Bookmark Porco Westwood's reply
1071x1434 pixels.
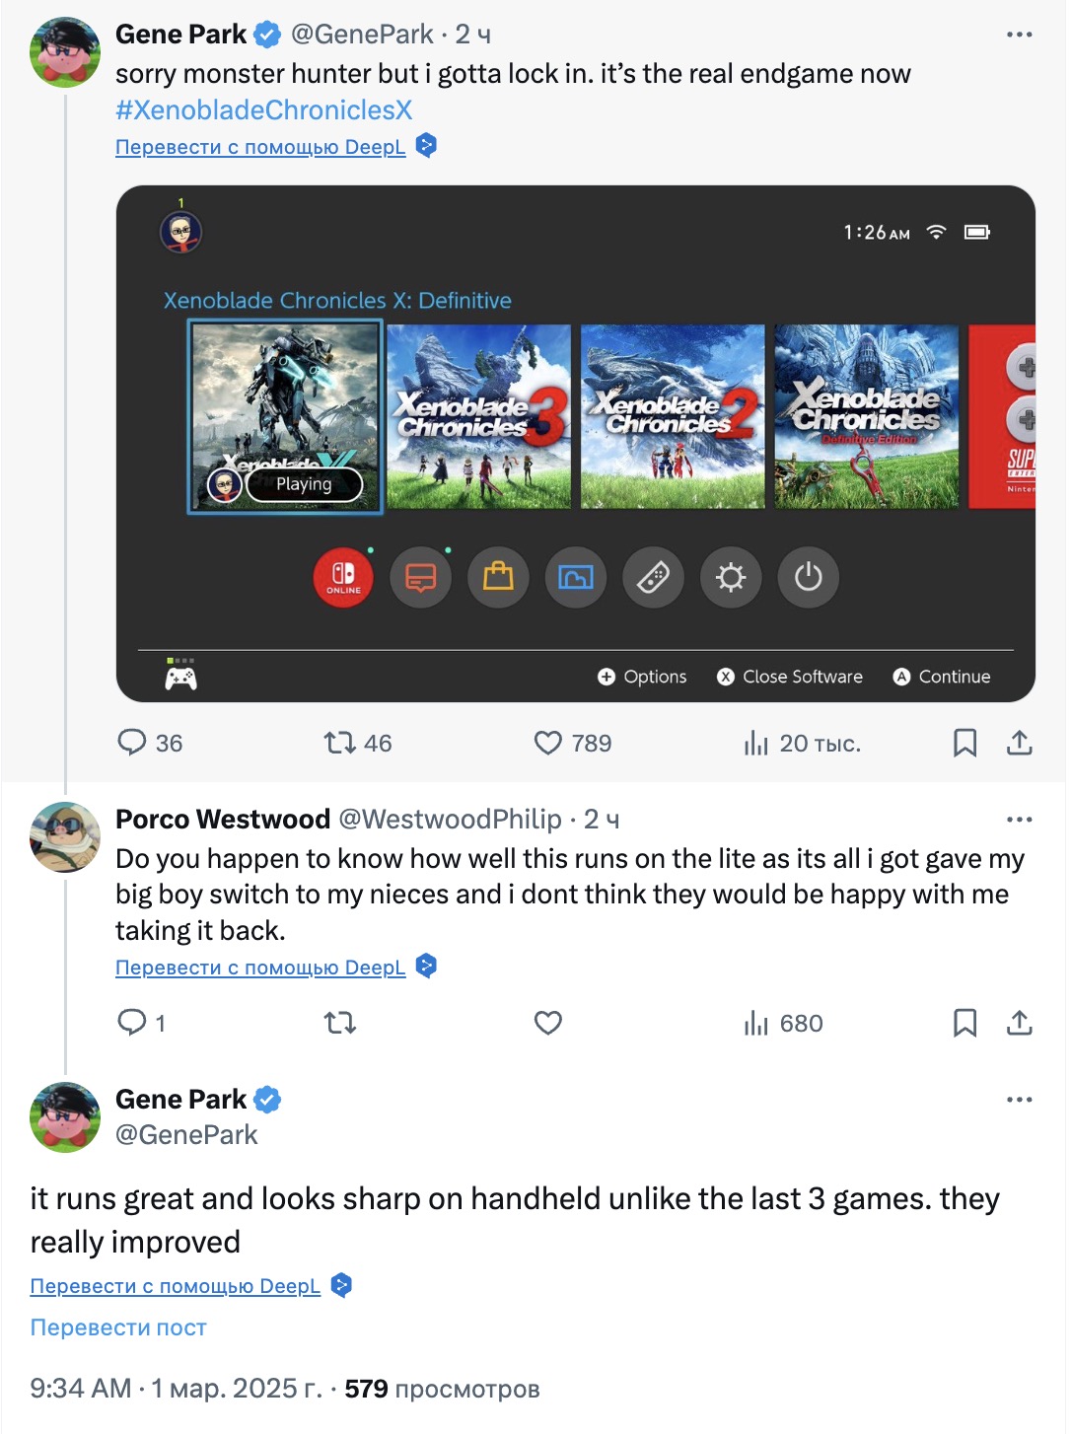pyautogui.click(x=964, y=1023)
